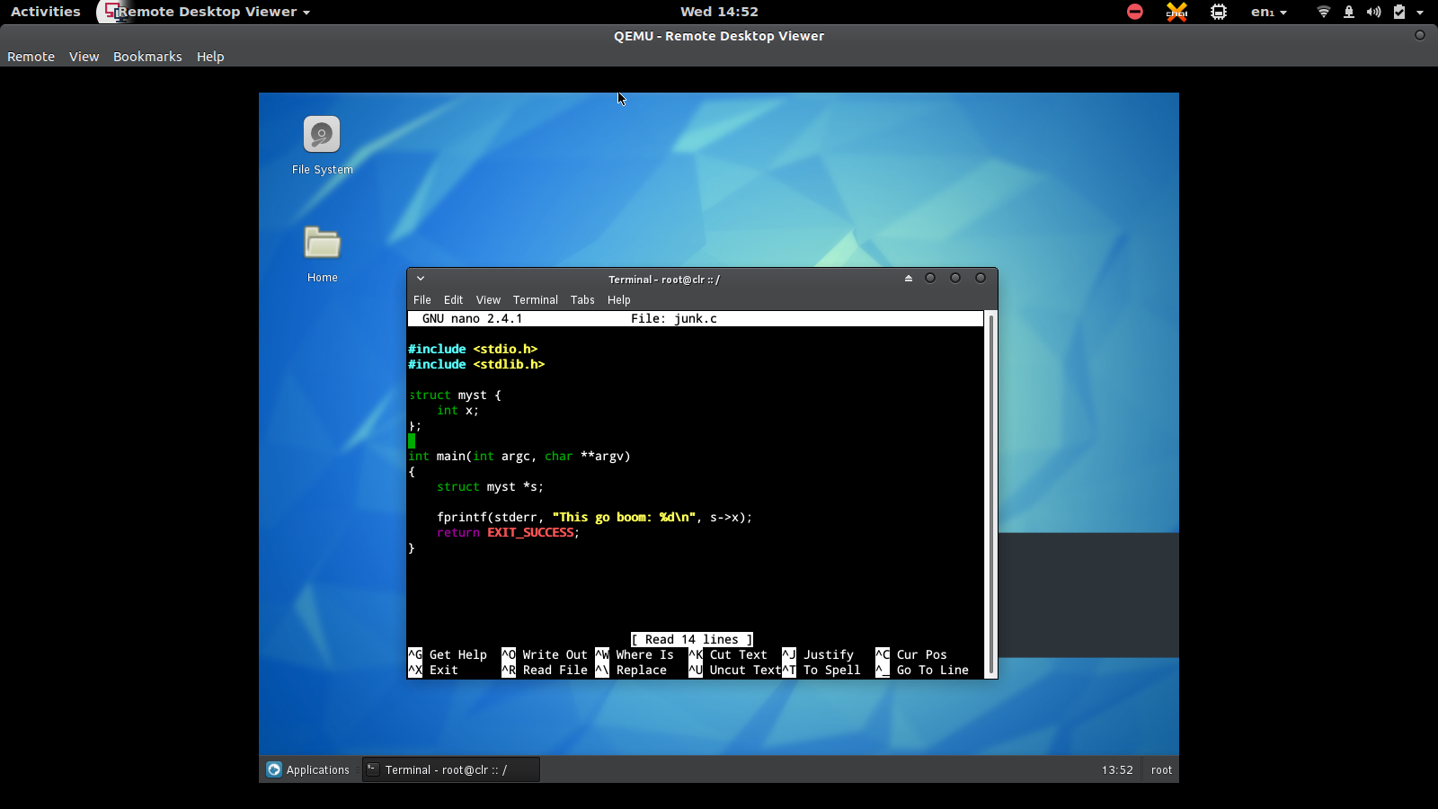This screenshot has width=1438, height=809.
Task: Click the CPU chip tray icon
Action: 1219,12
